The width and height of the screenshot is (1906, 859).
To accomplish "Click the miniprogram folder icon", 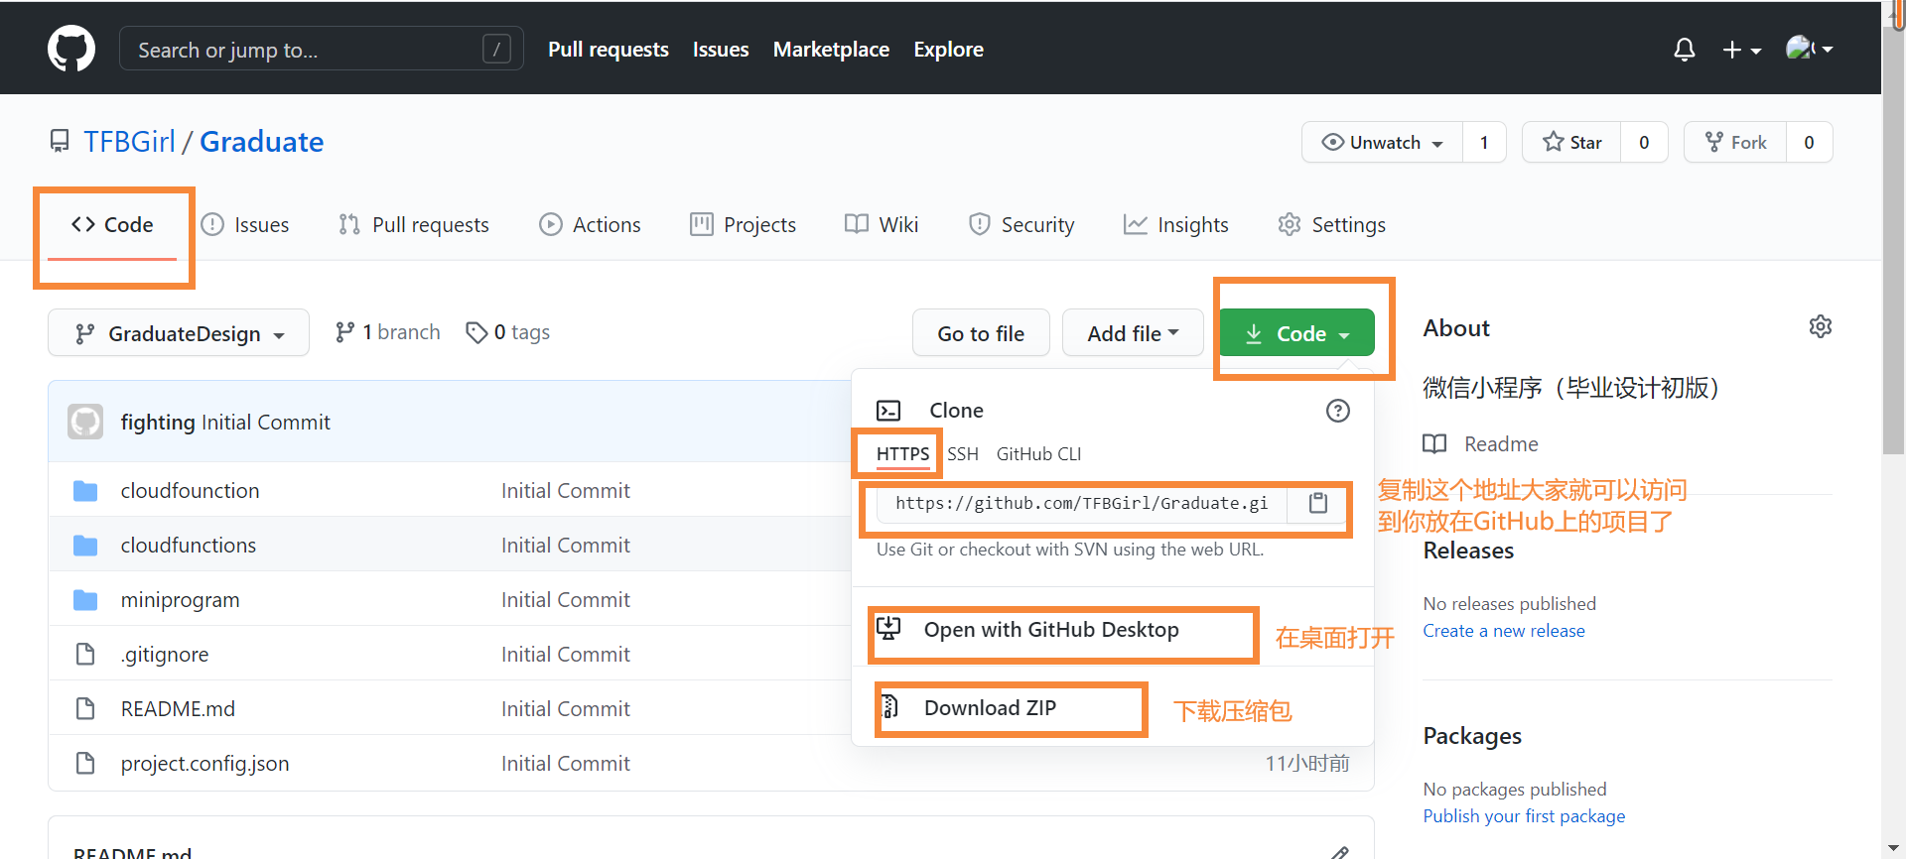I will pyautogui.click(x=85, y=600).
